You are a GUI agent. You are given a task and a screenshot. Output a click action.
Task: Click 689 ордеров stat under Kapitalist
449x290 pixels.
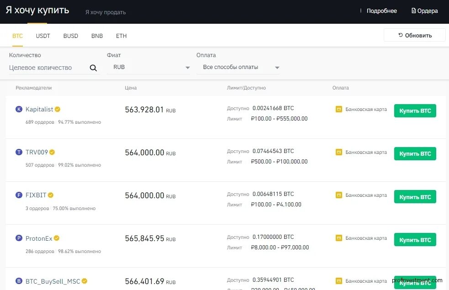coord(40,122)
